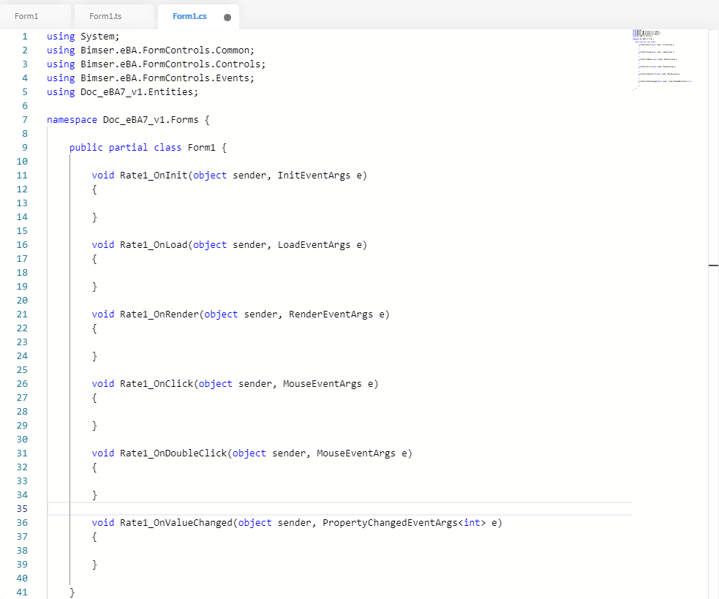Click line number 26 in the gutter
This screenshot has height=599, width=719.
(x=22, y=384)
